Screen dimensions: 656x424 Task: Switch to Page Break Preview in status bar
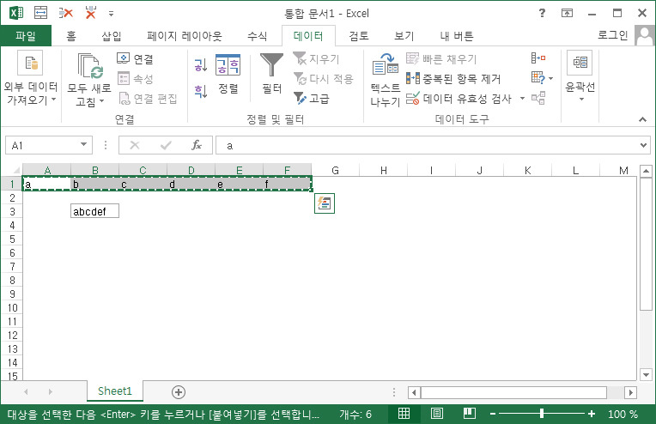pos(470,414)
